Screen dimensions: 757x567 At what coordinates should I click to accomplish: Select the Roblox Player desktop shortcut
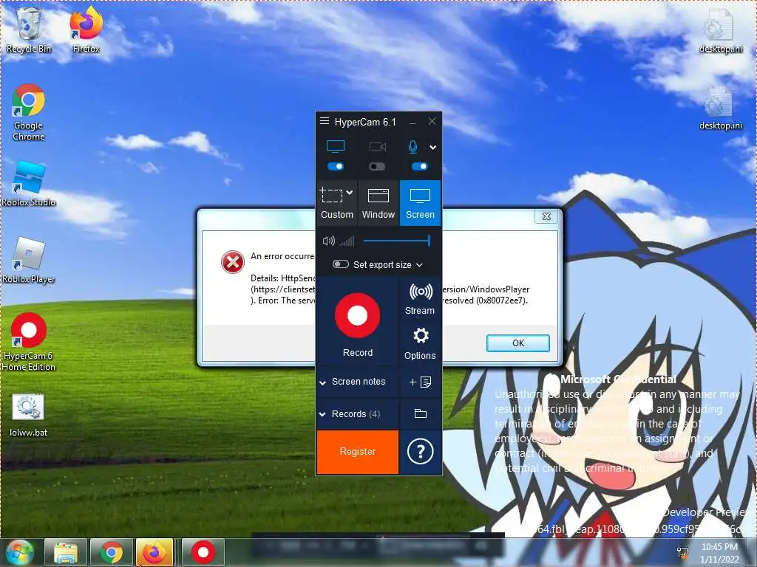pos(29,261)
